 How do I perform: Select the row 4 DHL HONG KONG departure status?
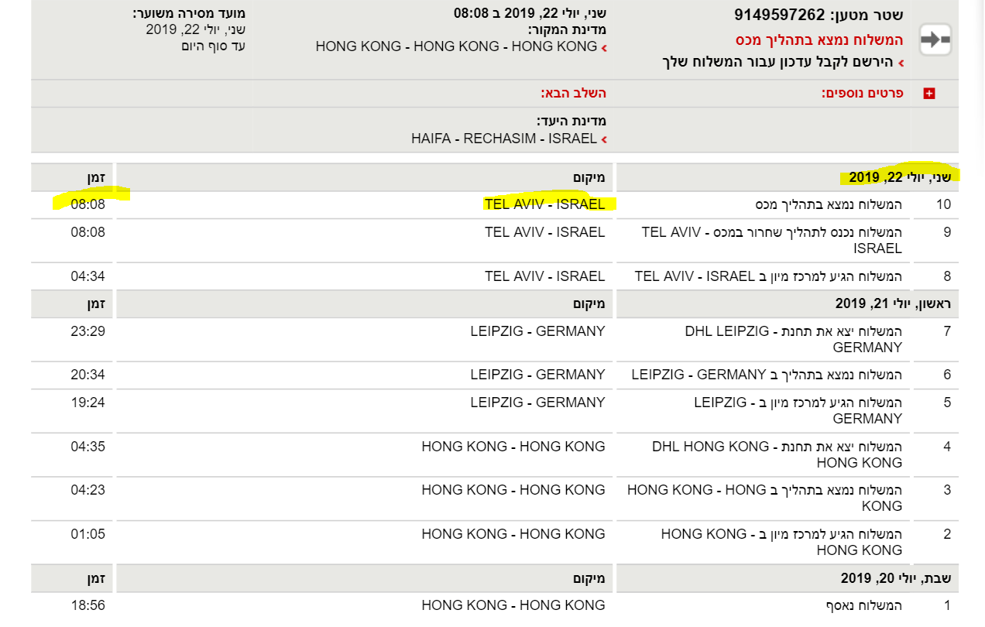[x=777, y=454]
